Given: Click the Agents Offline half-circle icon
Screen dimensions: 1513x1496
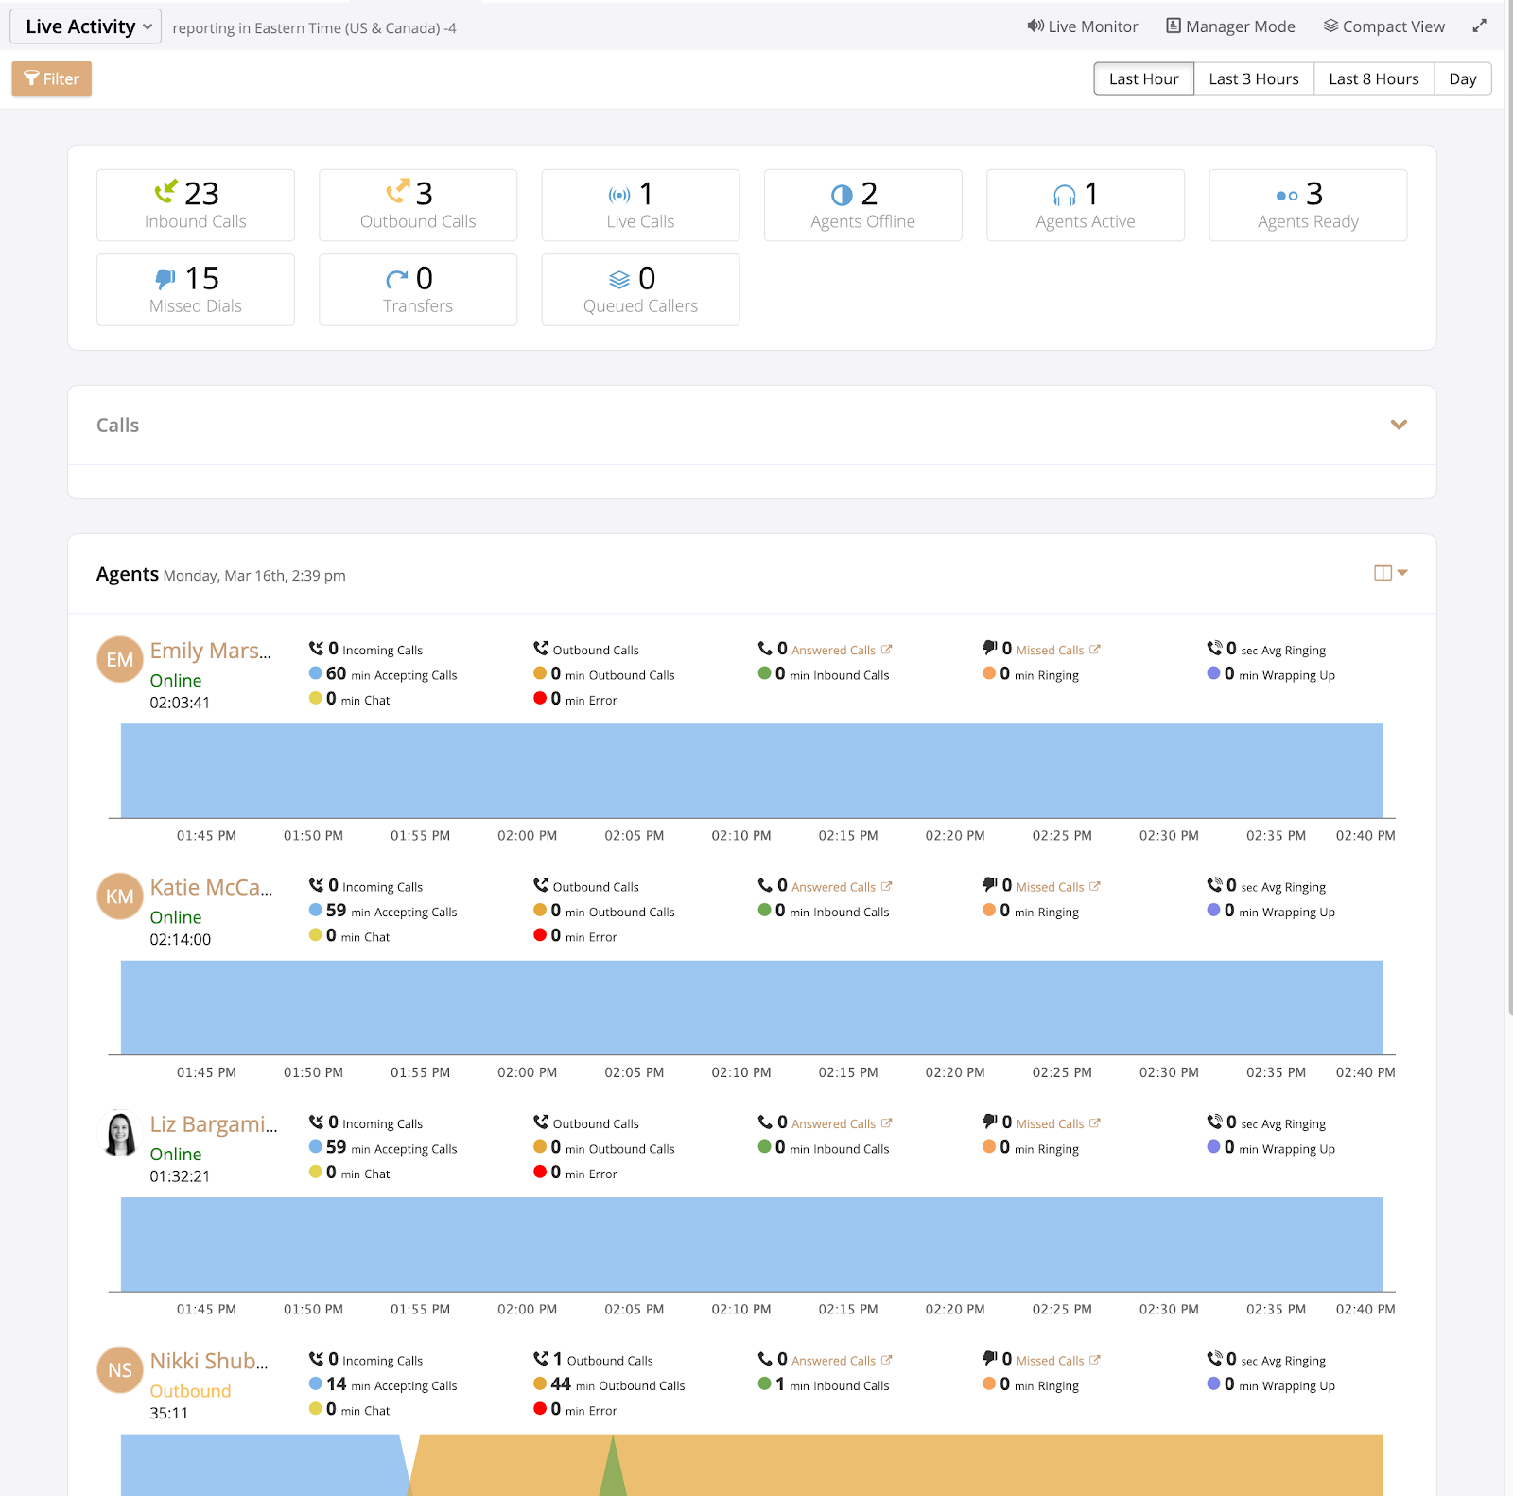Looking at the screenshot, I should (x=842, y=195).
